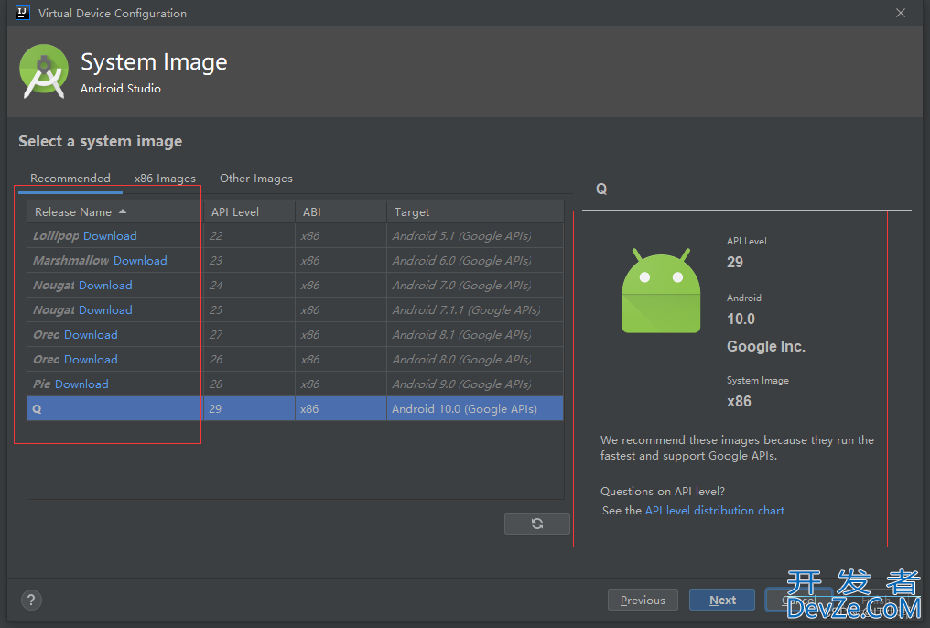The height and width of the screenshot is (628, 930).
Task: Click the ABI column header
Action: click(341, 212)
